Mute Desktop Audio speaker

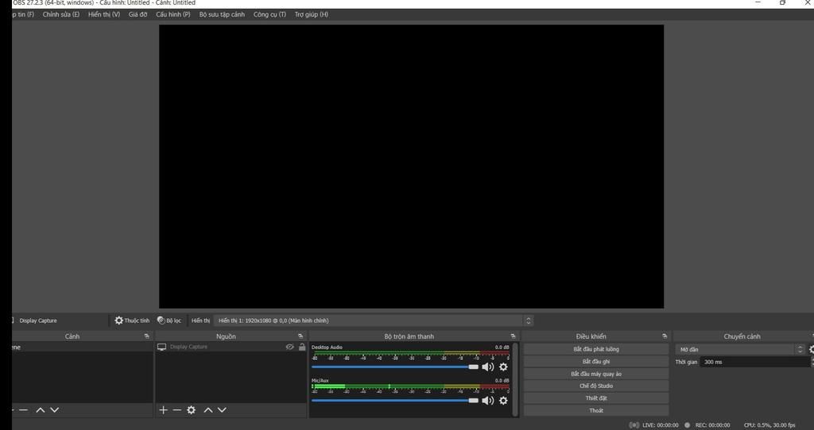coord(487,367)
